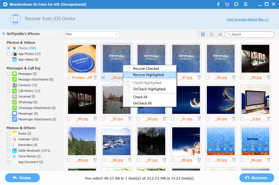Choose UnCheck All in context menu

tap(150, 103)
